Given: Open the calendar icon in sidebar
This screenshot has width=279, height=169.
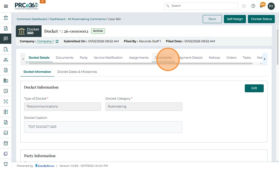Looking at the screenshot, I should pyautogui.click(x=6, y=143).
